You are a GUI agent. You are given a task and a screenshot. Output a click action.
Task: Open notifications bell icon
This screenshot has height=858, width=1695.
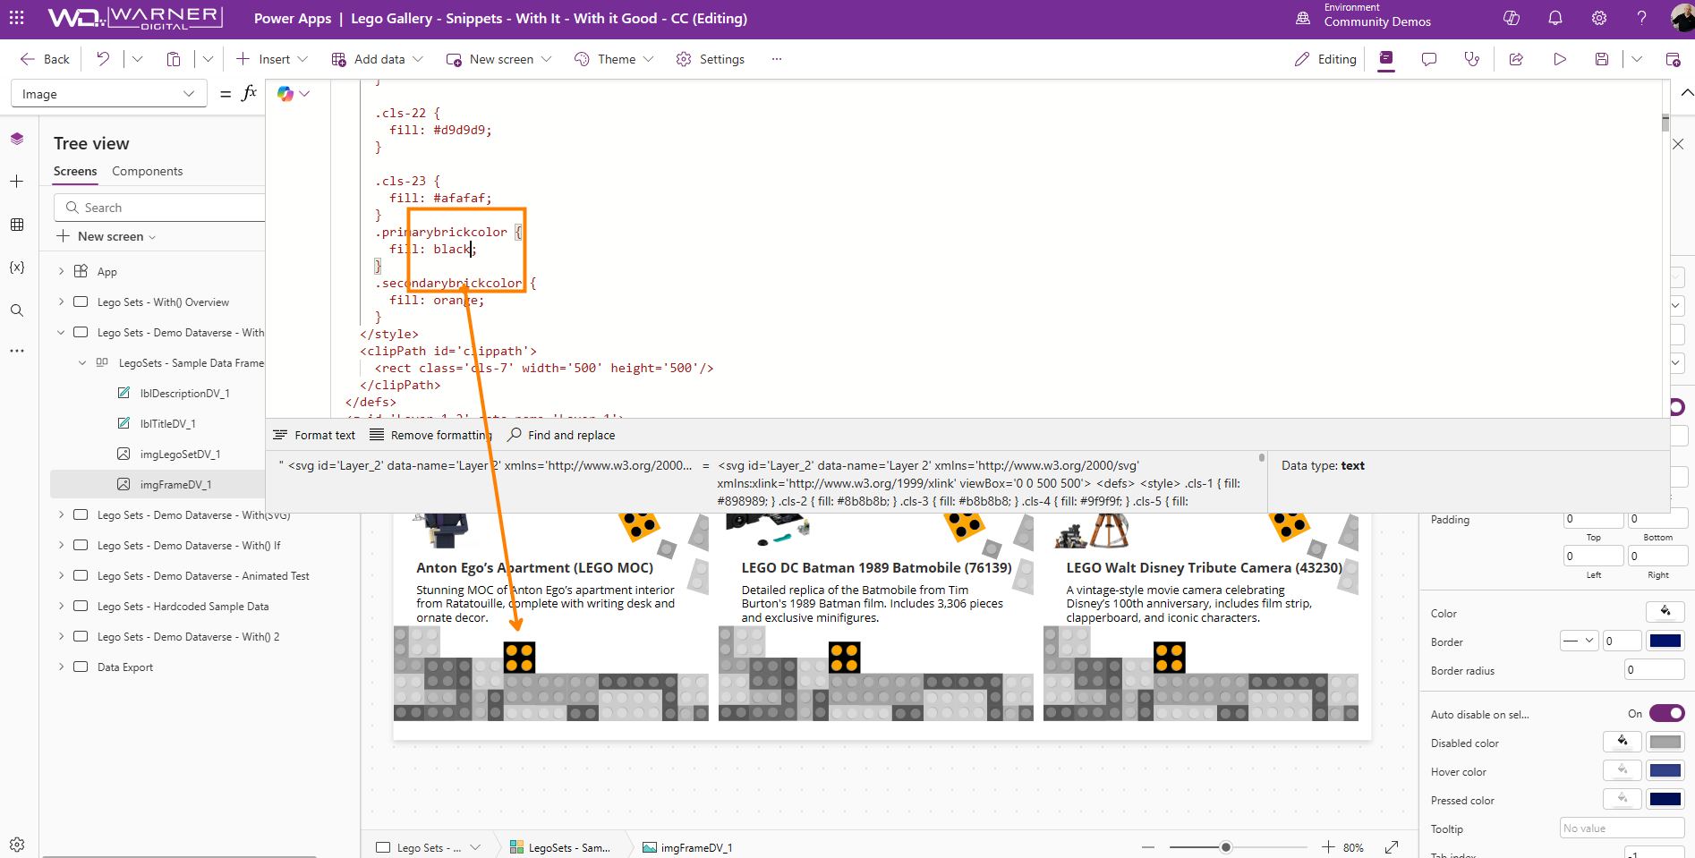pyautogui.click(x=1555, y=18)
